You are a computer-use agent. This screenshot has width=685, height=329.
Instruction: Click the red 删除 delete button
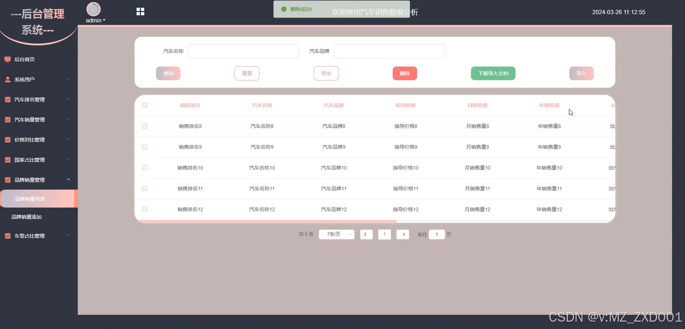click(405, 74)
